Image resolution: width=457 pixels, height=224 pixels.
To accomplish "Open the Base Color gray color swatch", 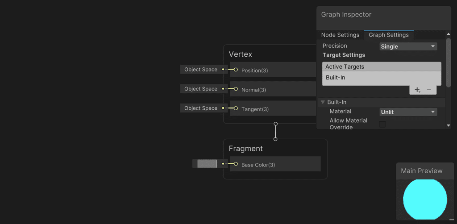I will (207, 164).
